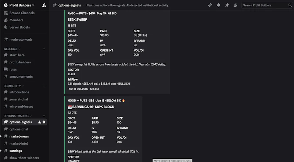Viewport: 294px width, 162px height.
Task: Collapse the COMMUNITY category
Action: point(14,86)
